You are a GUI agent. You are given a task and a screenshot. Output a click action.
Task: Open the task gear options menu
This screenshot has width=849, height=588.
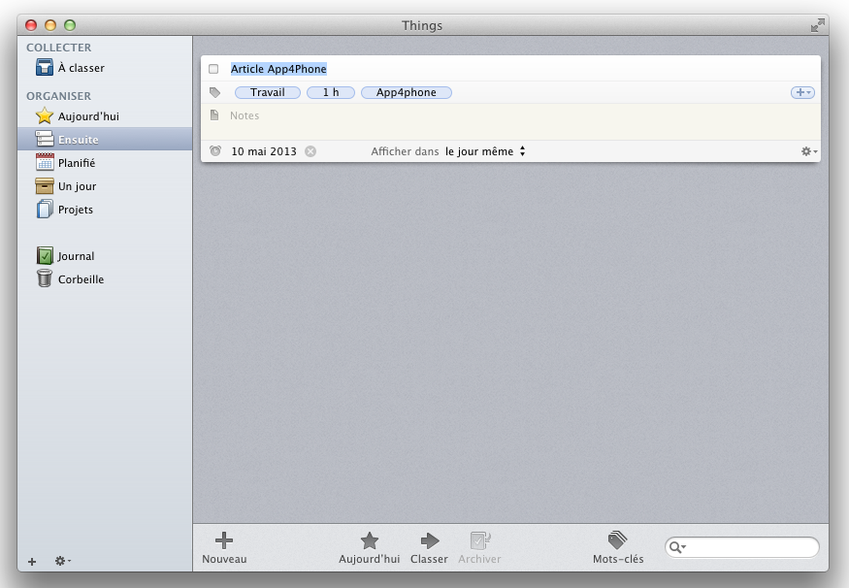pos(808,151)
